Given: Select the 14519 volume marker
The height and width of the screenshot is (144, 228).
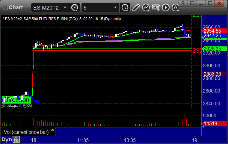Looking at the screenshot, I should point(214,123).
